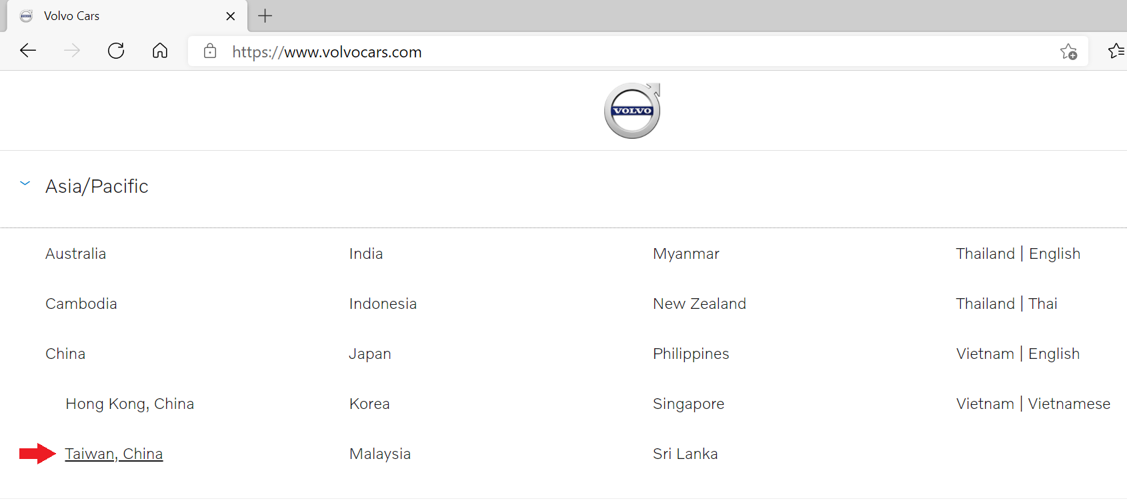1127x501 pixels.
Task: Open the browser home page
Action: [160, 51]
